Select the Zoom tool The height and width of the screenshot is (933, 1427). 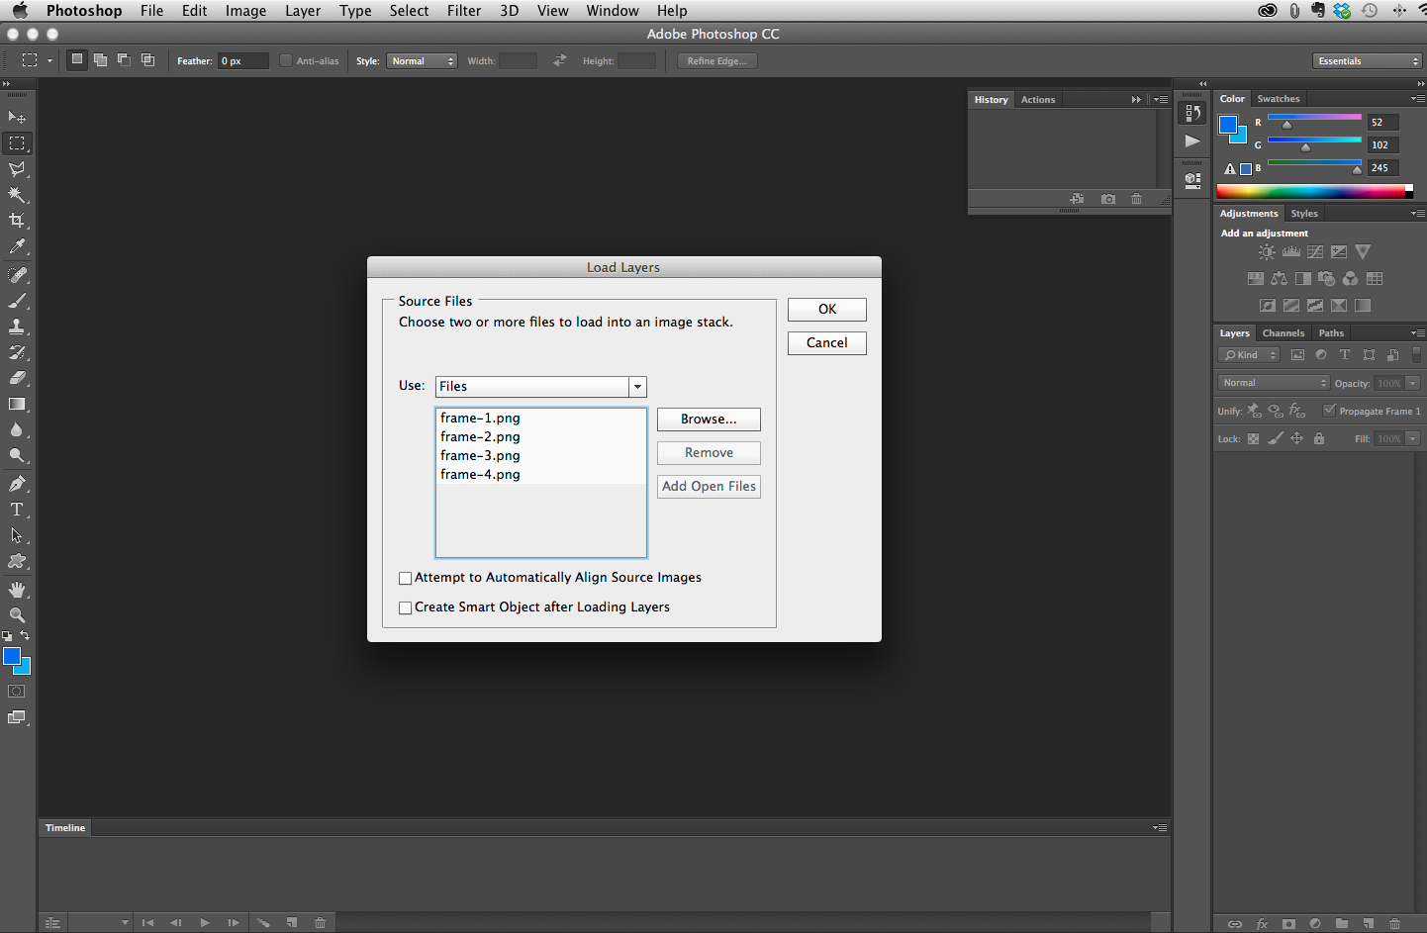click(x=17, y=615)
